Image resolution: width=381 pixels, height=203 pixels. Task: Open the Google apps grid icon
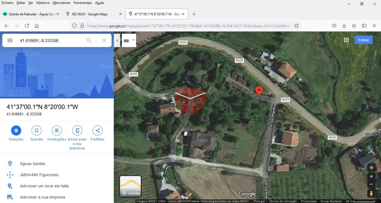click(346, 40)
